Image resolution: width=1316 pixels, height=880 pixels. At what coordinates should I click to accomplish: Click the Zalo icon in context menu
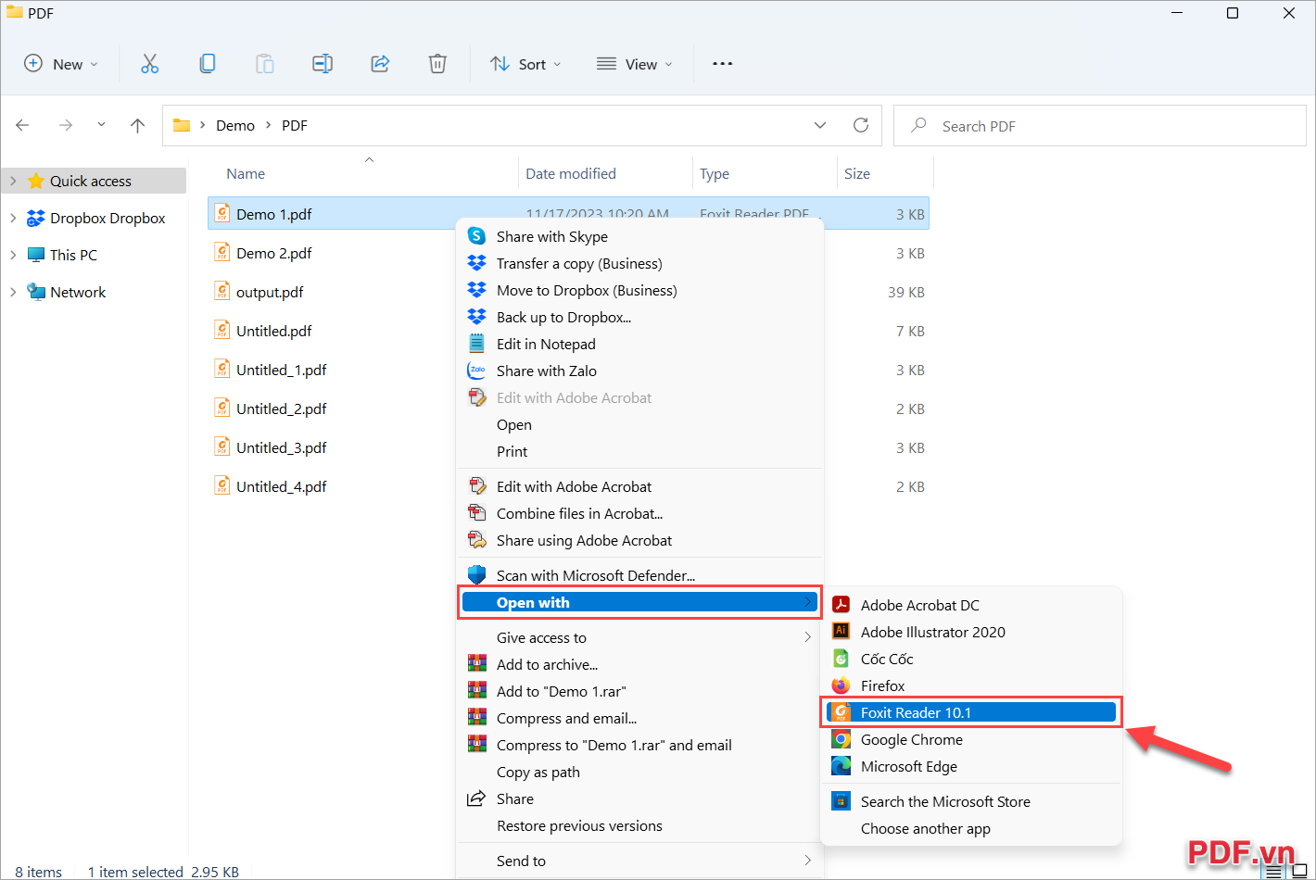pyautogui.click(x=476, y=371)
